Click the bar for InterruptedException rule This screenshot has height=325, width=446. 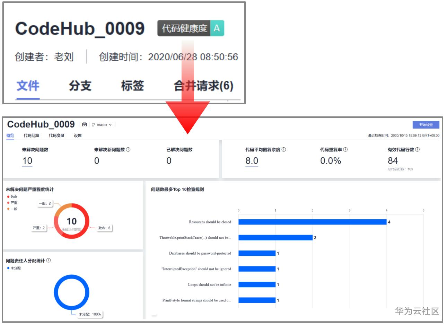(x=257, y=269)
